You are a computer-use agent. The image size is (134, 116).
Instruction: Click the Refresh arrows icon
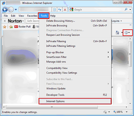point(60,10)
